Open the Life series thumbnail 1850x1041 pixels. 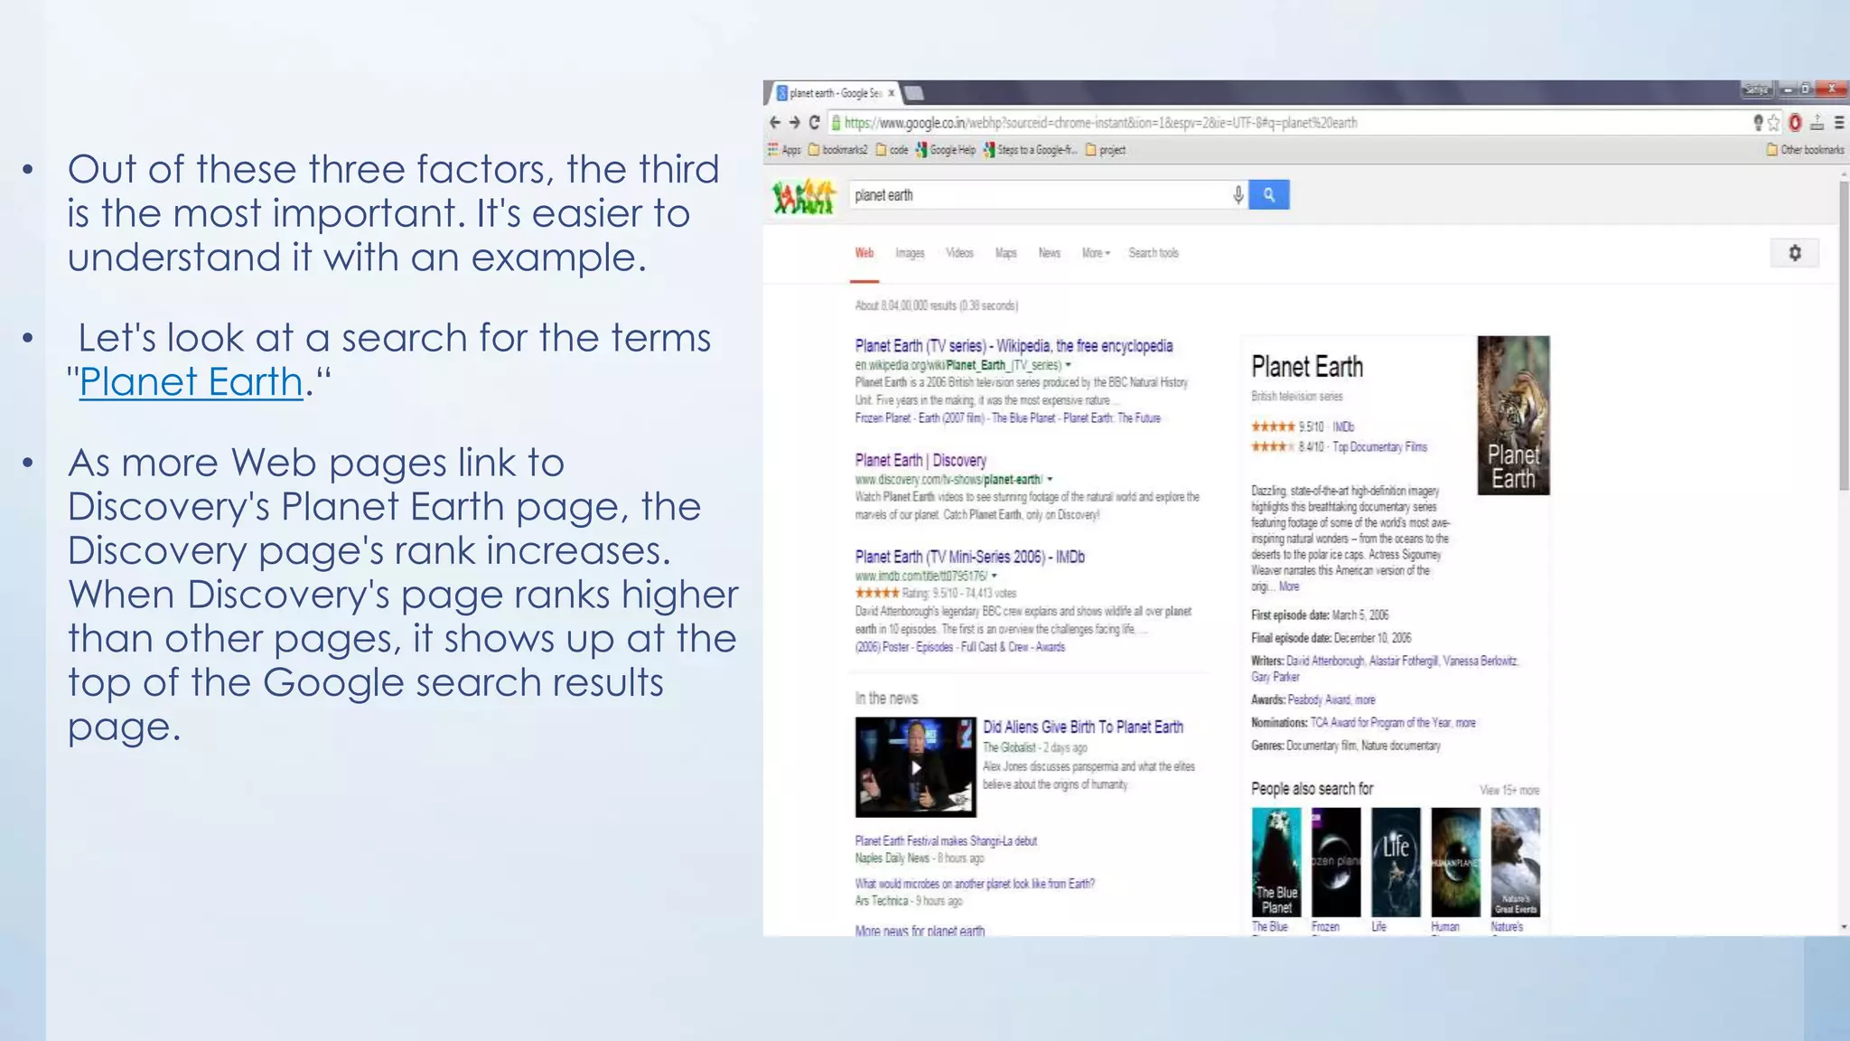(x=1396, y=863)
